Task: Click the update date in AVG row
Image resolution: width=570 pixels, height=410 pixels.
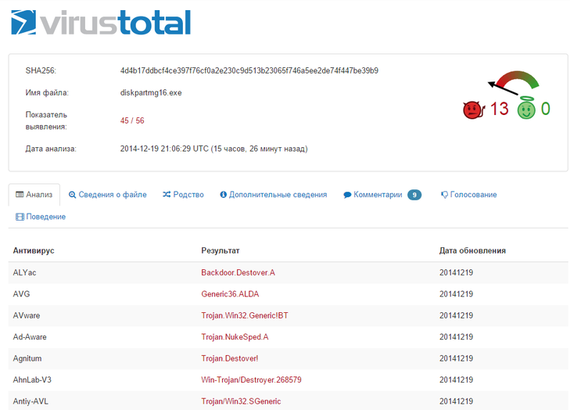Action: click(456, 294)
